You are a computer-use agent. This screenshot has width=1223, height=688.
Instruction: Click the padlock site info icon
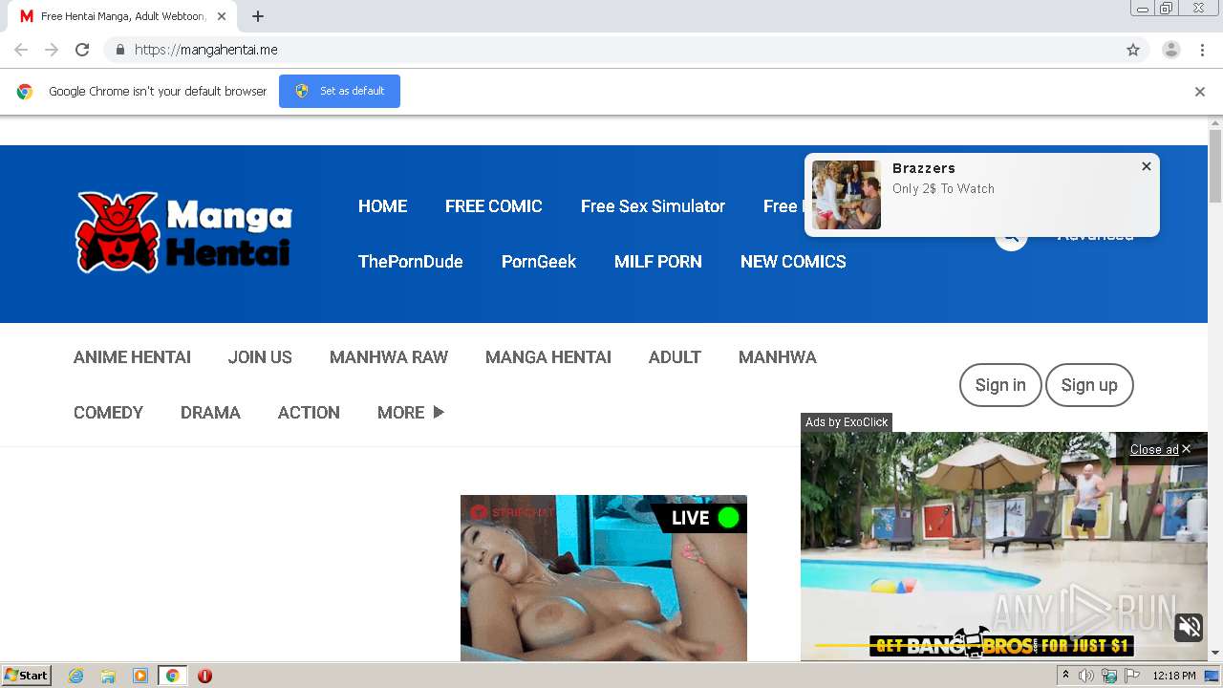(x=119, y=50)
